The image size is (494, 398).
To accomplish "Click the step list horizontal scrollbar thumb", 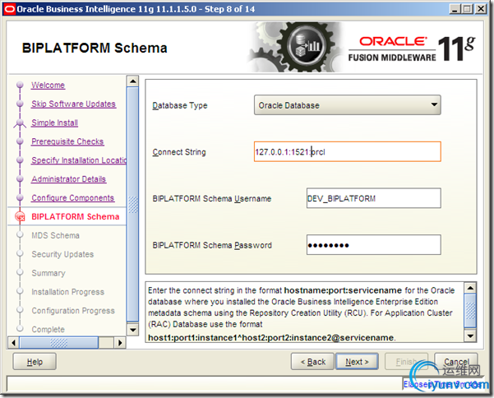I will point(59,343).
